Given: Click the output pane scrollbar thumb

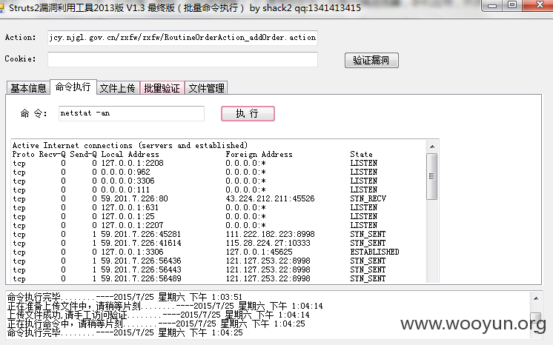Looking at the screenshot, I should tap(431, 176).
